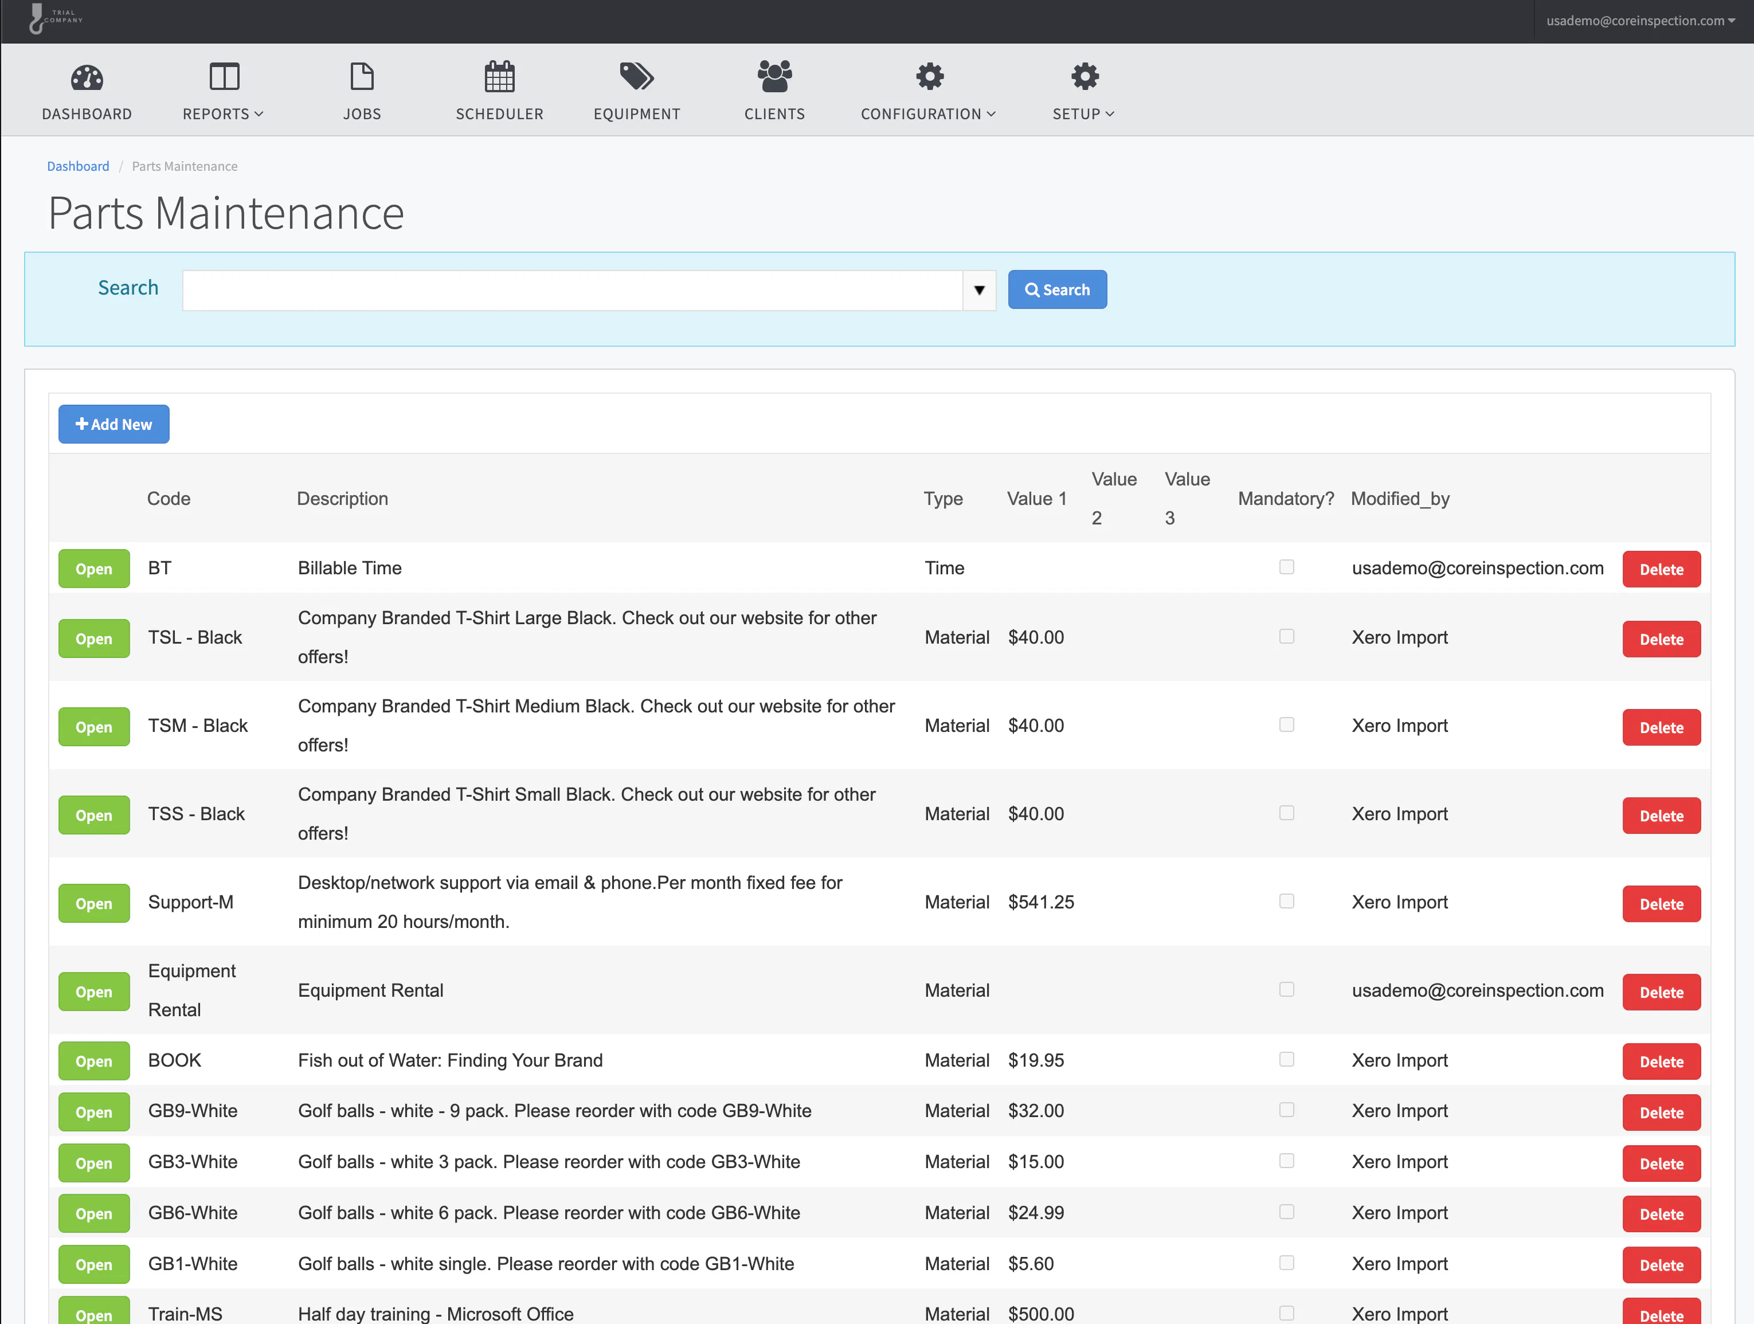Click the Modified_by column header
This screenshot has width=1754, height=1324.
[1400, 499]
